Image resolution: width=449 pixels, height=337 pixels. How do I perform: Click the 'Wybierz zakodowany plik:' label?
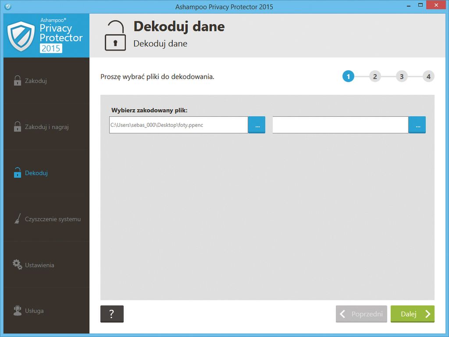(x=149, y=110)
